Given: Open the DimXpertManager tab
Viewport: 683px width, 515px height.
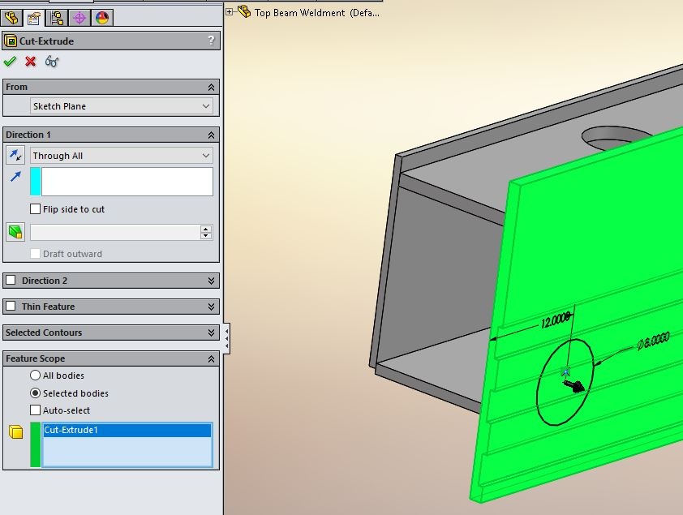Looking at the screenshot, I should tap(79, 18).
